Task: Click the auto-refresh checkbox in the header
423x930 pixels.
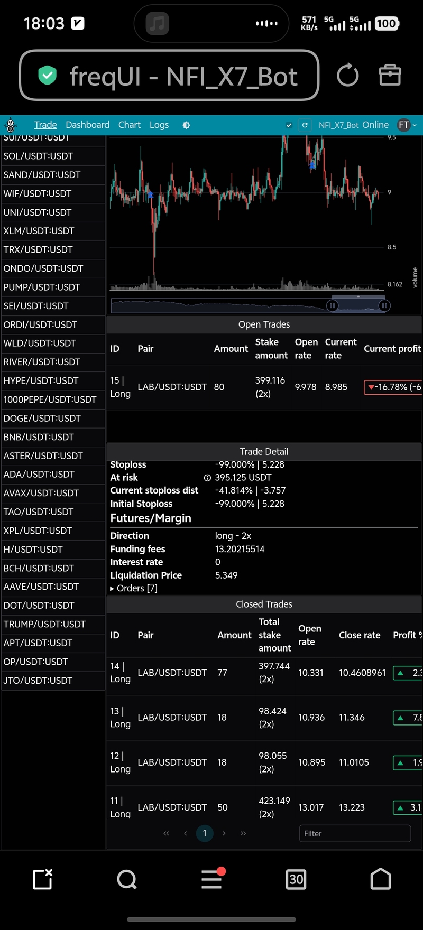Action: pyautogui.click(x=289, y=125)
